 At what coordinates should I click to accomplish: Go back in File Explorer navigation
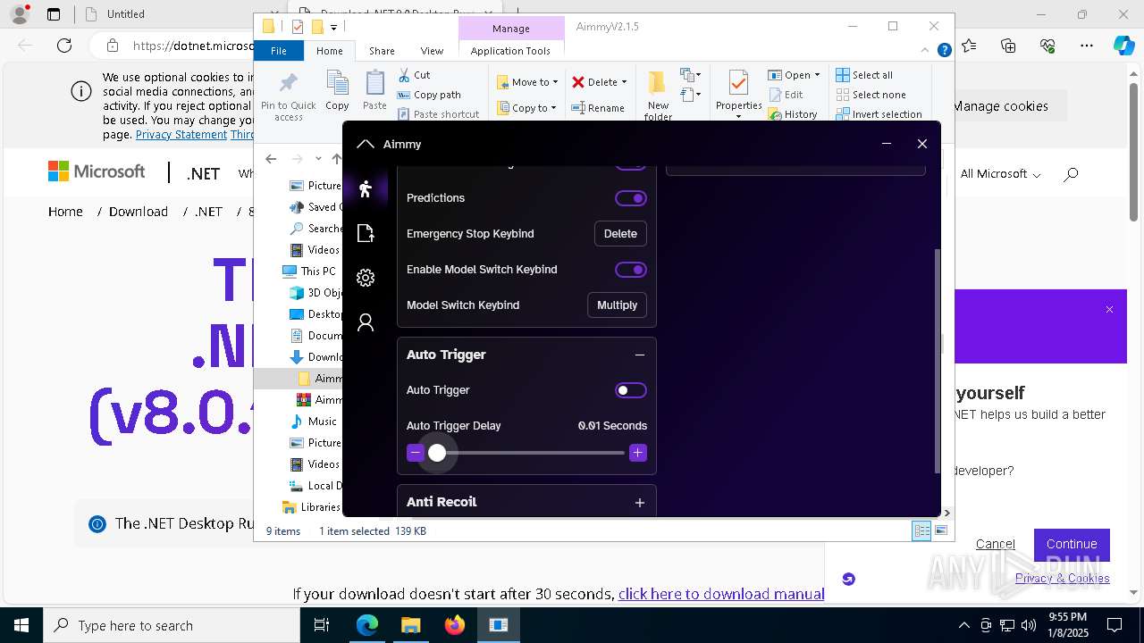coord(271,159)
